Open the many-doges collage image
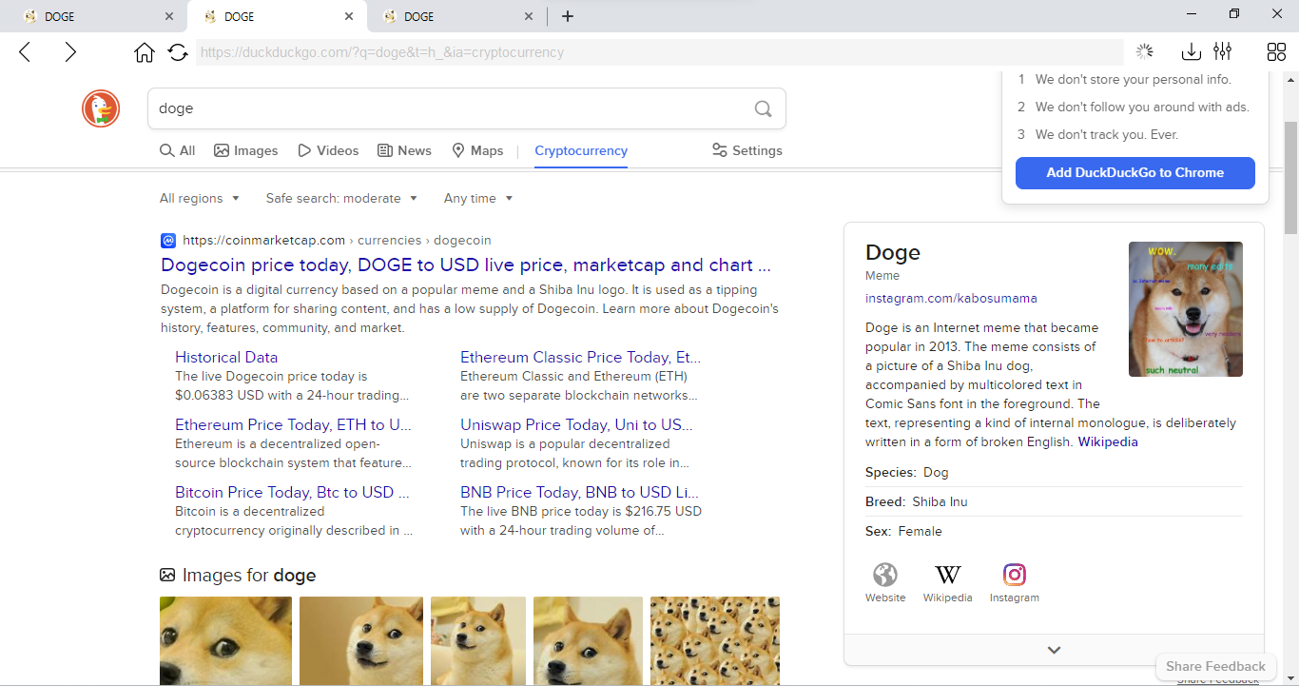This screenshot has width=1299, height=686. 715,640
